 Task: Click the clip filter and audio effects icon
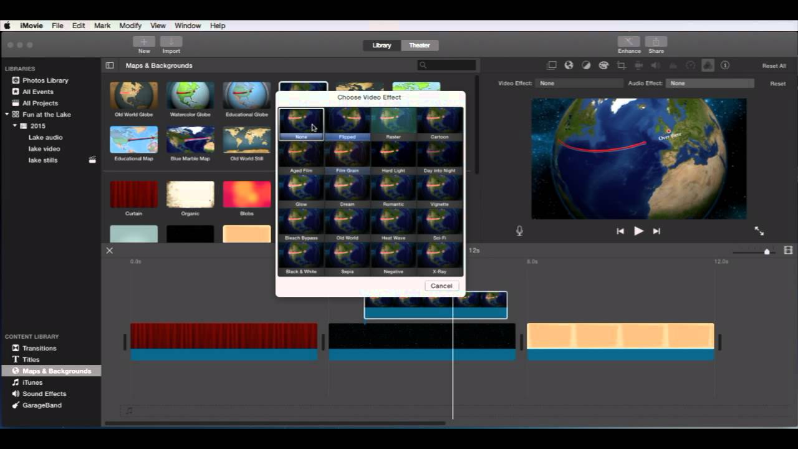tap(708, 65)
